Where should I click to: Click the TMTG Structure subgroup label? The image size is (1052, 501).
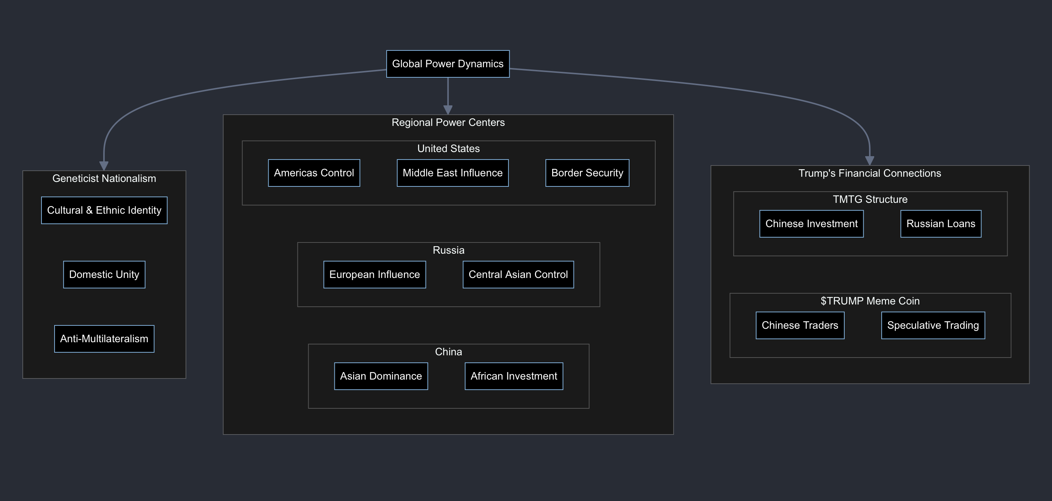[x=870, y=199]
